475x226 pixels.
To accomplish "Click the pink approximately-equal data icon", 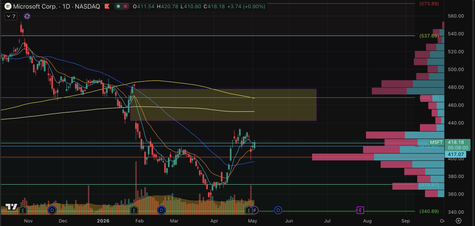I will coord(125,7).
